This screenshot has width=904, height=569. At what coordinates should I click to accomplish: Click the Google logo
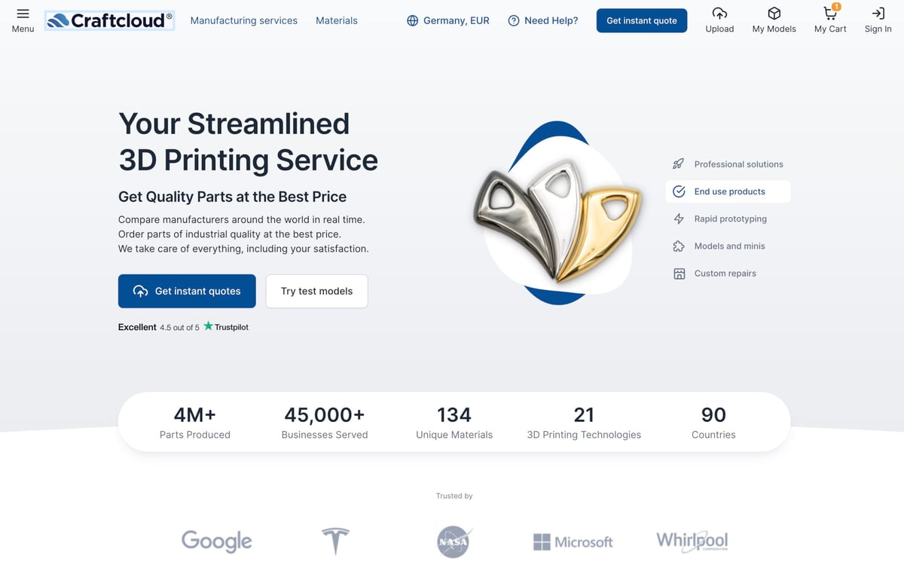(217, 541)
